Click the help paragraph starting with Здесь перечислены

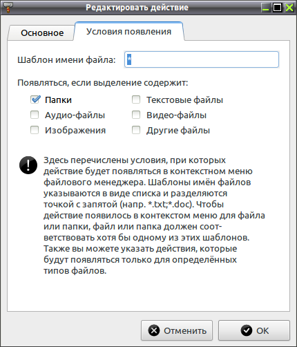(154, 215)
